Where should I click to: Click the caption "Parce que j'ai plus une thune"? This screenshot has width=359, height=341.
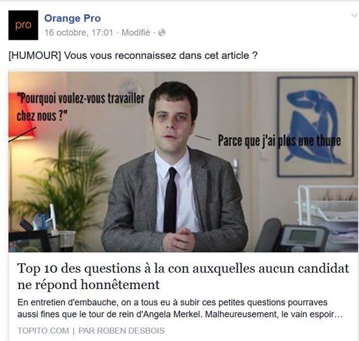(279, 140)
